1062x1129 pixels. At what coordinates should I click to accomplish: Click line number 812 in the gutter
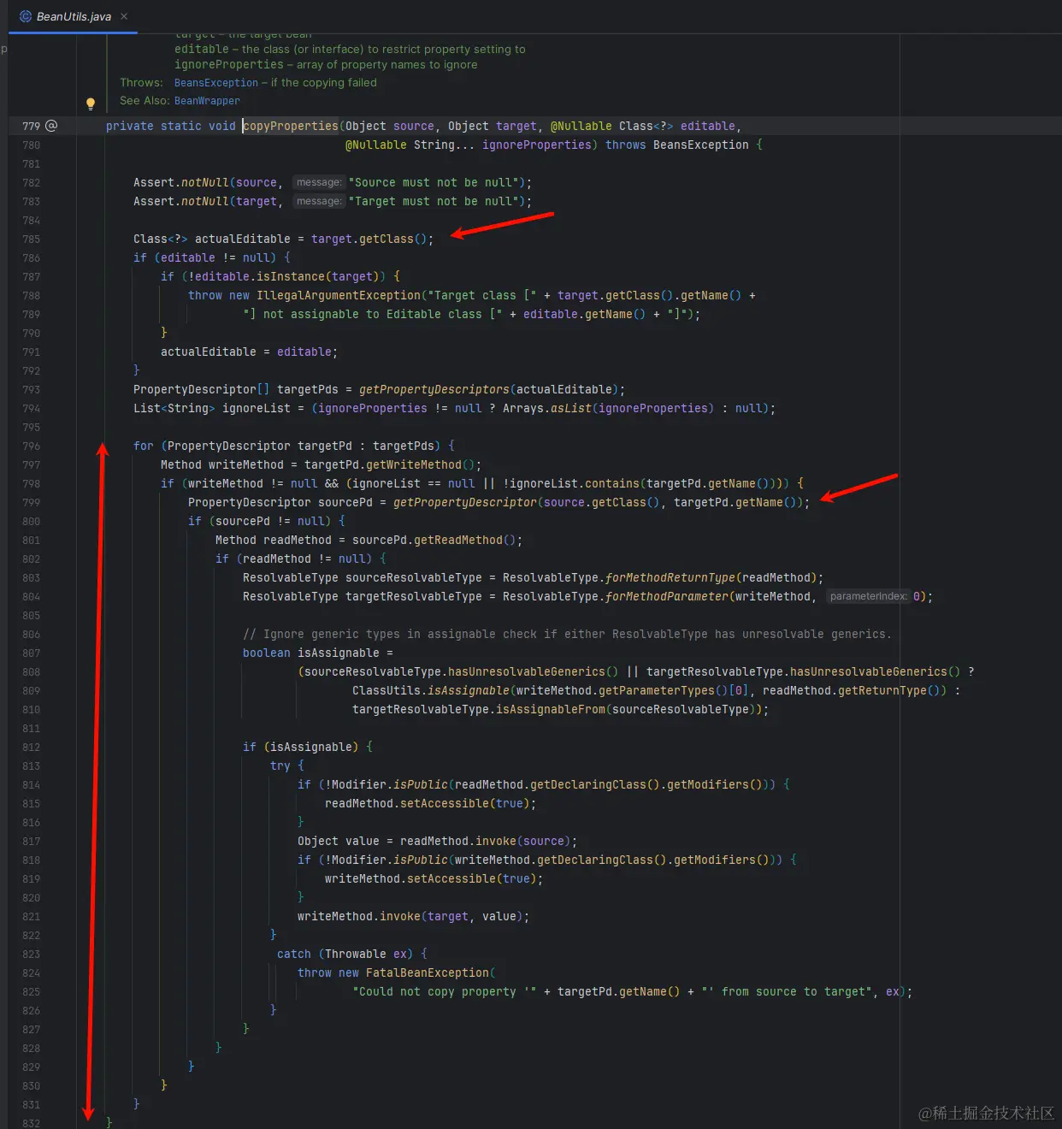click(32, 747)
